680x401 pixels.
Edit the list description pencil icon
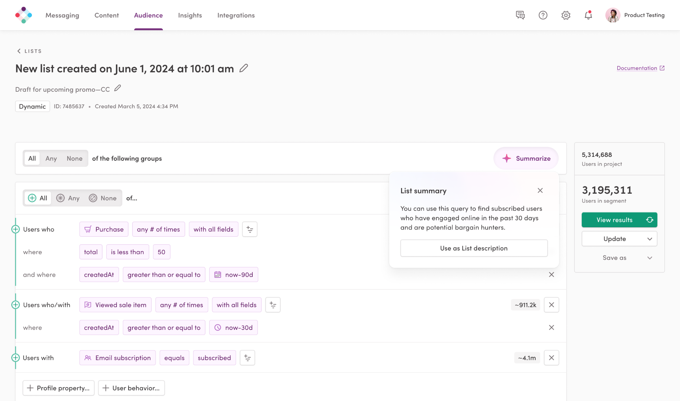pos(118,88)
